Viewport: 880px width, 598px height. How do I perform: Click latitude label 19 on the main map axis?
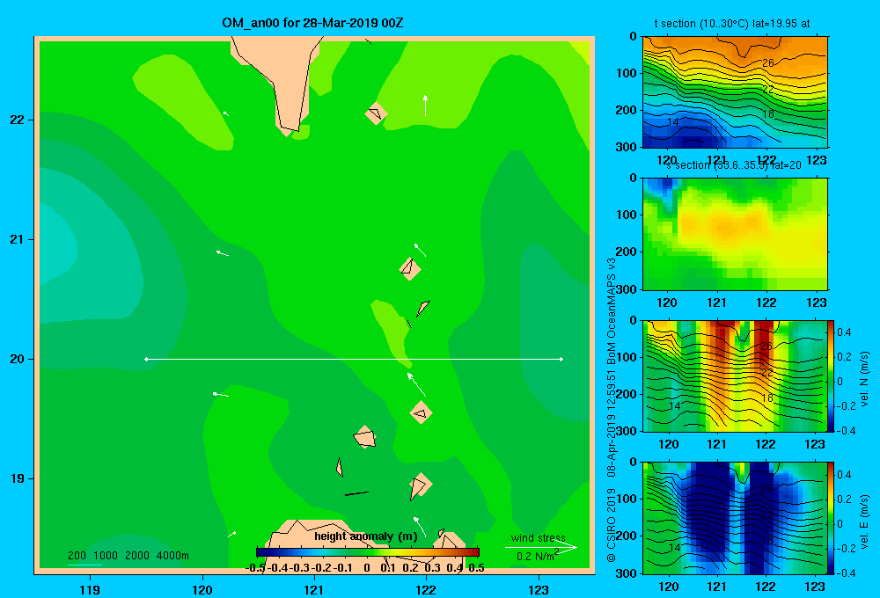pyautogui.click(x=18, y=478)
